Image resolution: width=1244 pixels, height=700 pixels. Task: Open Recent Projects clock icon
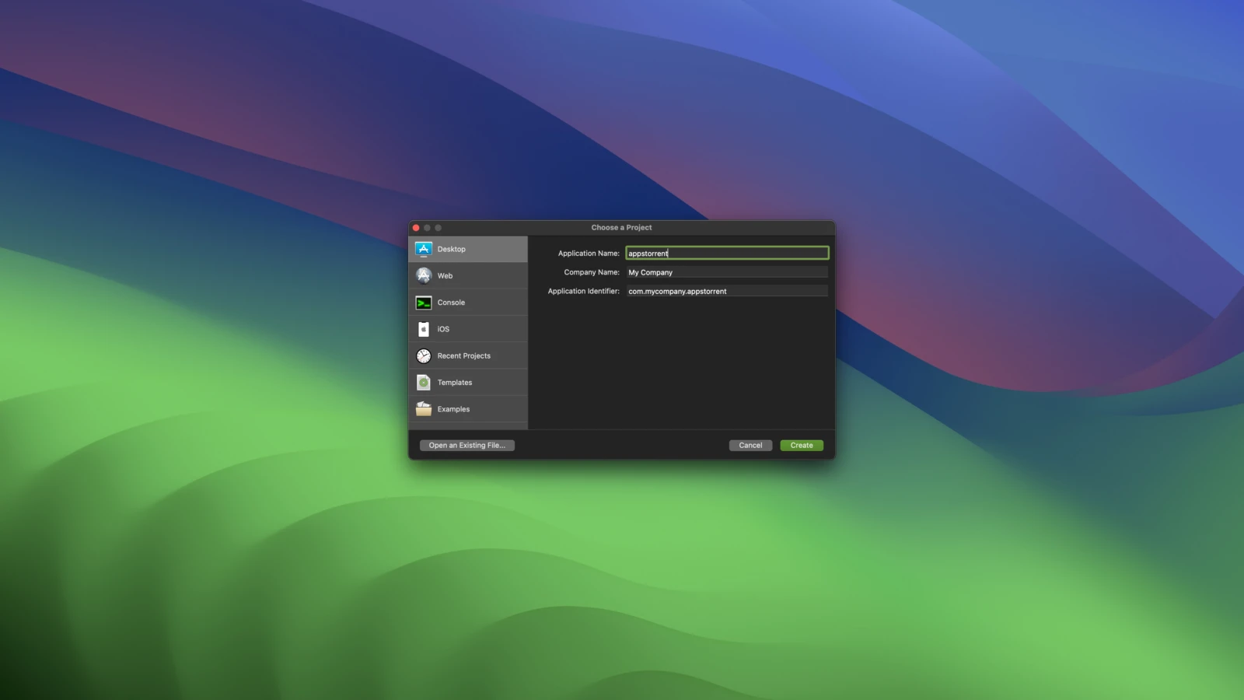[x=424, y=355]
